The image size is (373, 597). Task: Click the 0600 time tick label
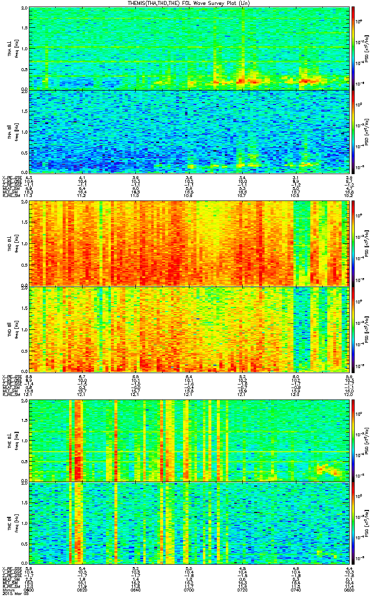29,589
